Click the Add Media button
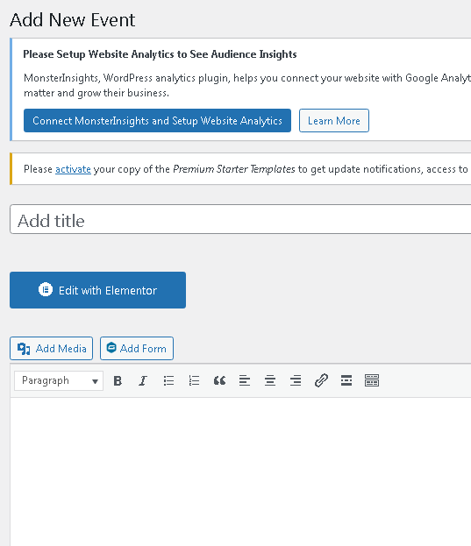This screenshot has height=546, width=471. (x=51, y=348)
